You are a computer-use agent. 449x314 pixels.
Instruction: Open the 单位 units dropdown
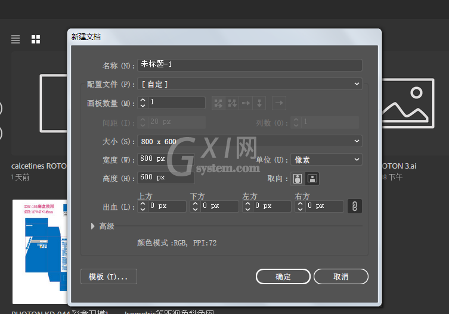coord(326,160)
